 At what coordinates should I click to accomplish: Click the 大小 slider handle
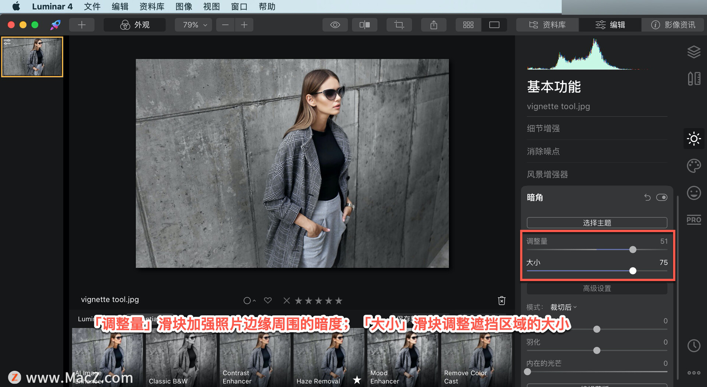pyautogui.click(x=633, y=271)
